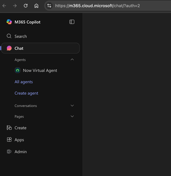The height and width of the screenshot is (176, 171).
Task: Collapse sidebar with panel toggle icon
Action: click(x=72, y=22)
